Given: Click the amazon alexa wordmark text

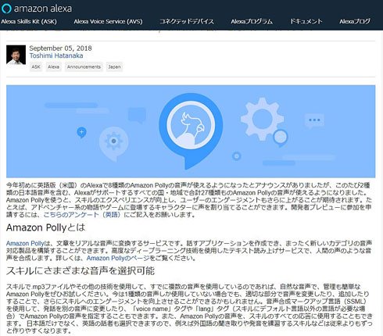Looking at the screenshot, I should (43, 9).
